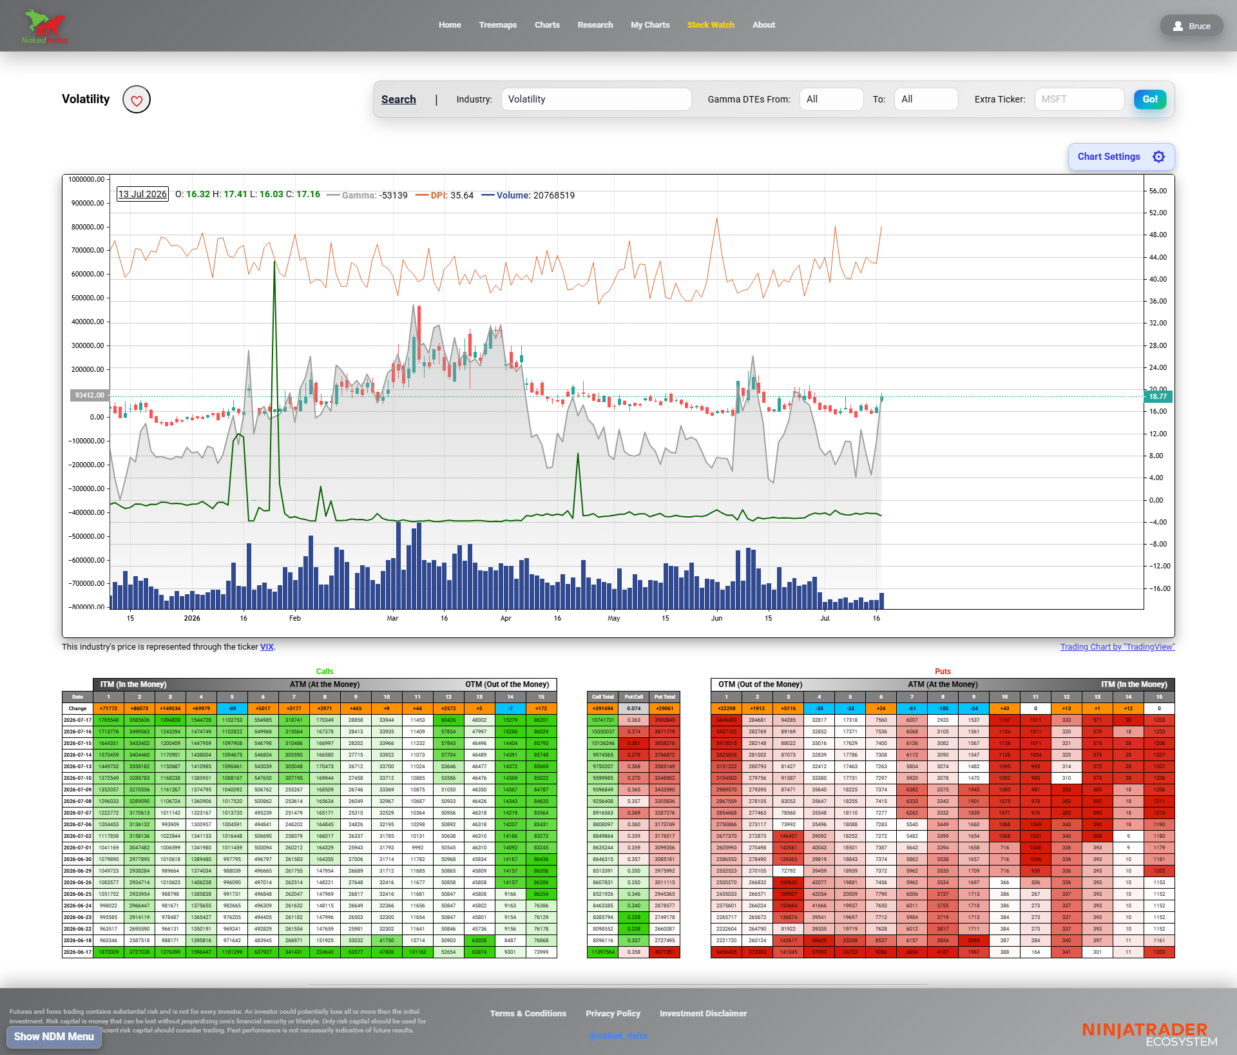Screen dimensions: 1237x1055
Task: Favorite Volatility with the heart icon
Action: (x=137, y=100)
